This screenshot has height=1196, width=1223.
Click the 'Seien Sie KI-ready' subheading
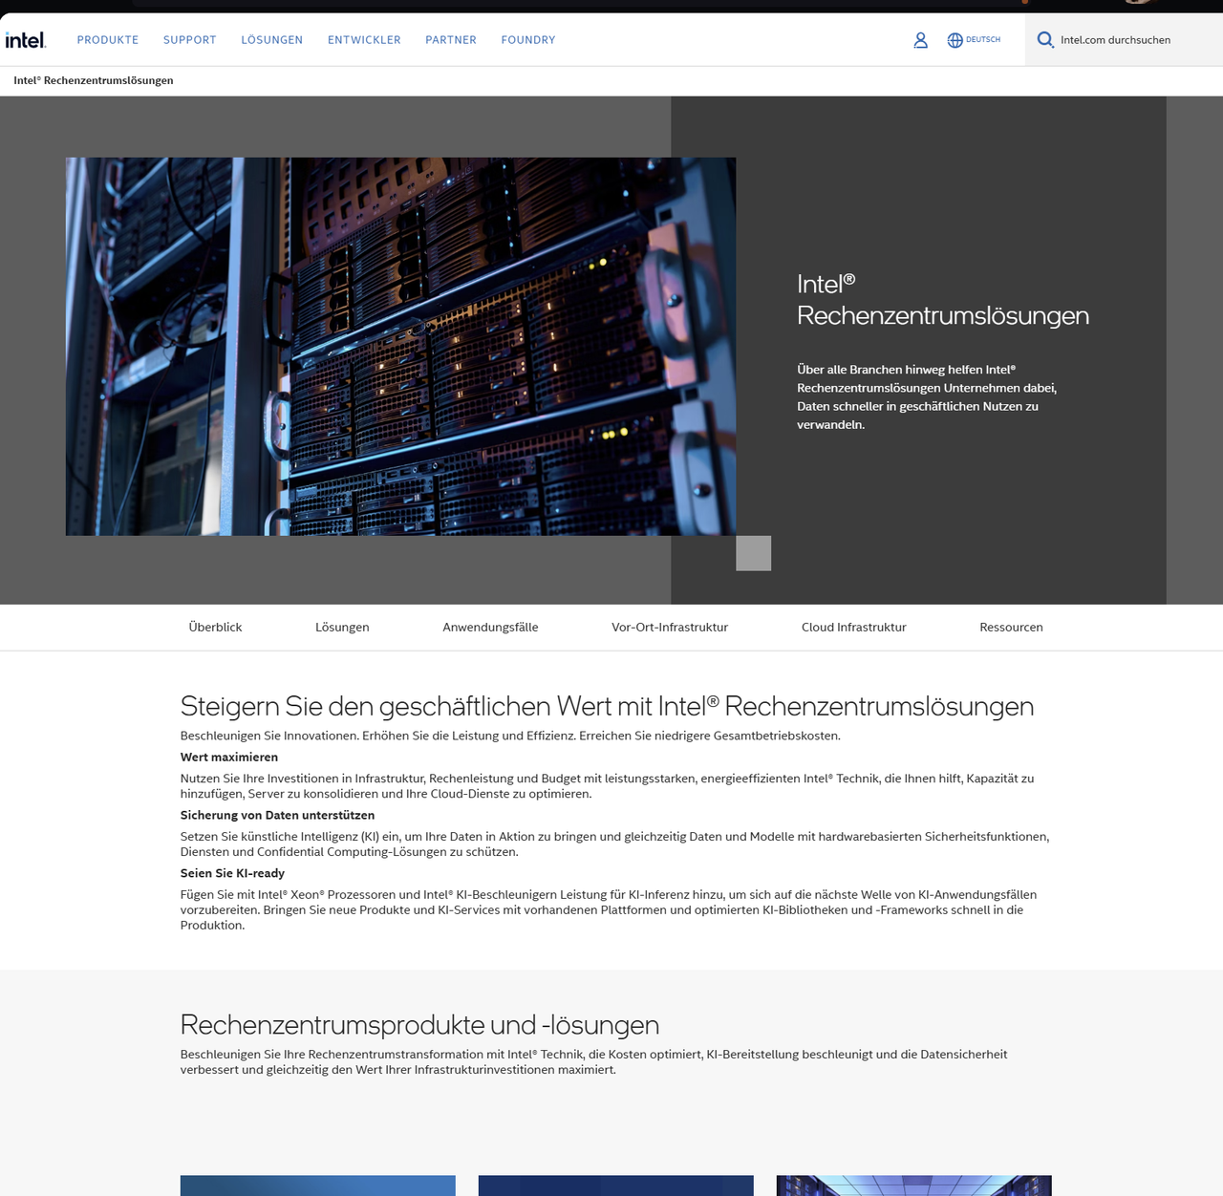pos(232,873)
